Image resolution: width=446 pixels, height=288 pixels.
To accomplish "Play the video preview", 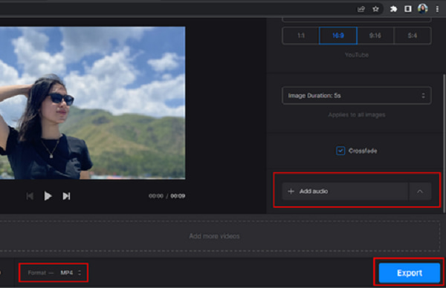I will 48,196.
